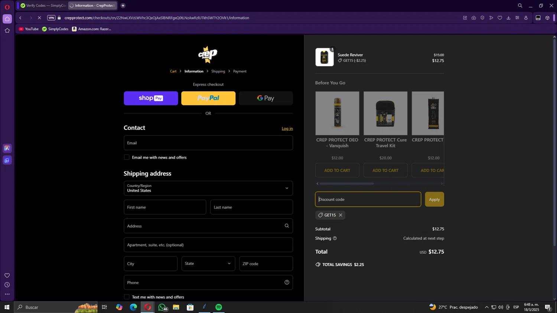Toggle the VPN badge in the address bar
This screenshot has width=557, height=313.
tap(51, 18)
